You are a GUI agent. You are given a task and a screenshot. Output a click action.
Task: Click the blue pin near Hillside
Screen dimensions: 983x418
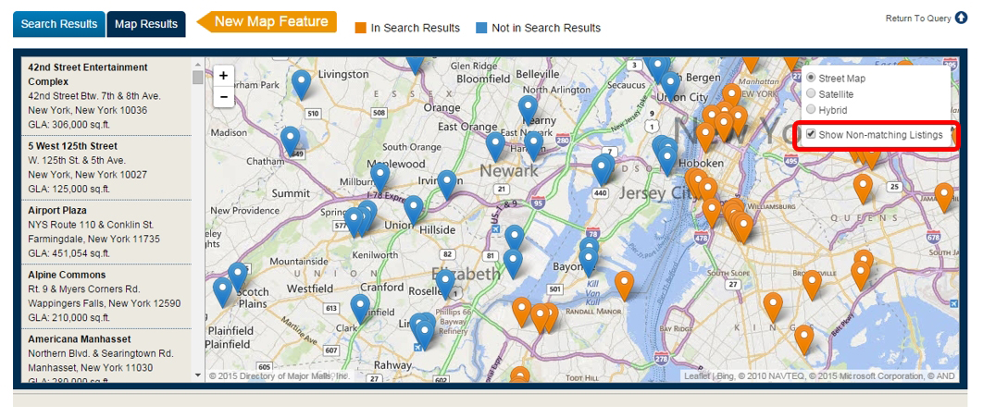[x=414, y=210]
